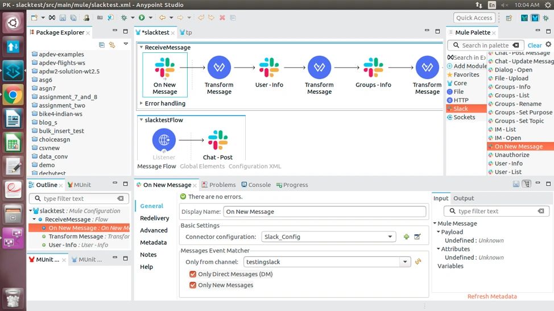Select Unauthorize palette operation
This screenshot has width=554, height=311.
(x=508, y=155)
